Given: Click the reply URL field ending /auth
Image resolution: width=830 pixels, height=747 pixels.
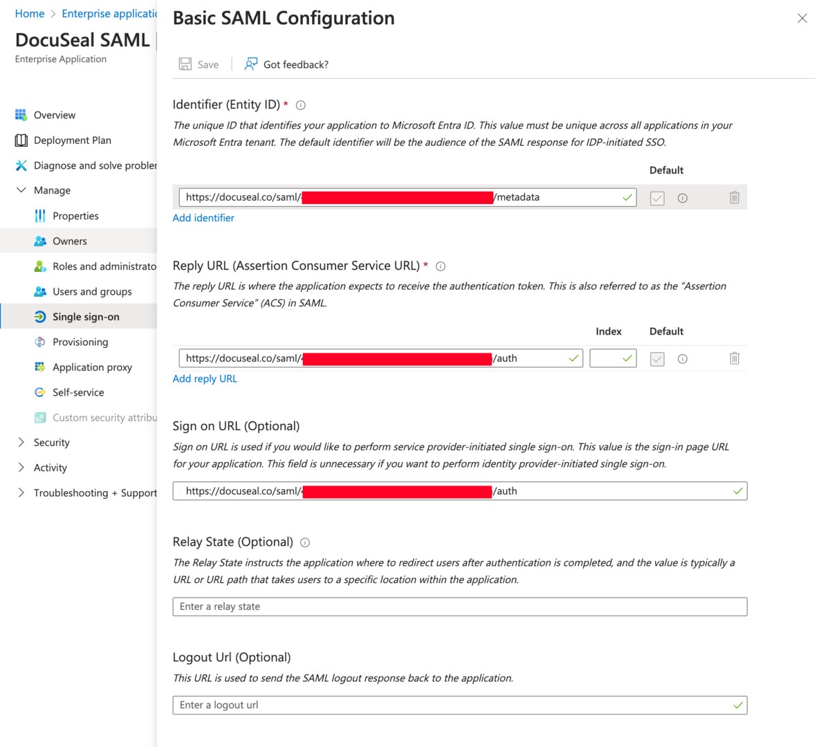Looking at the screenshot, I should [x=381, y=358].
